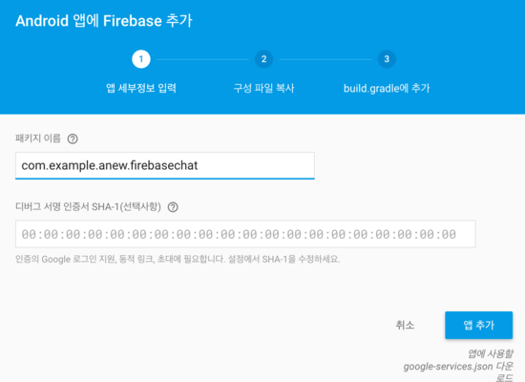Click the SHA-1 helper text below field
This screenshot has width=525, height=382.
pos(178,259)
